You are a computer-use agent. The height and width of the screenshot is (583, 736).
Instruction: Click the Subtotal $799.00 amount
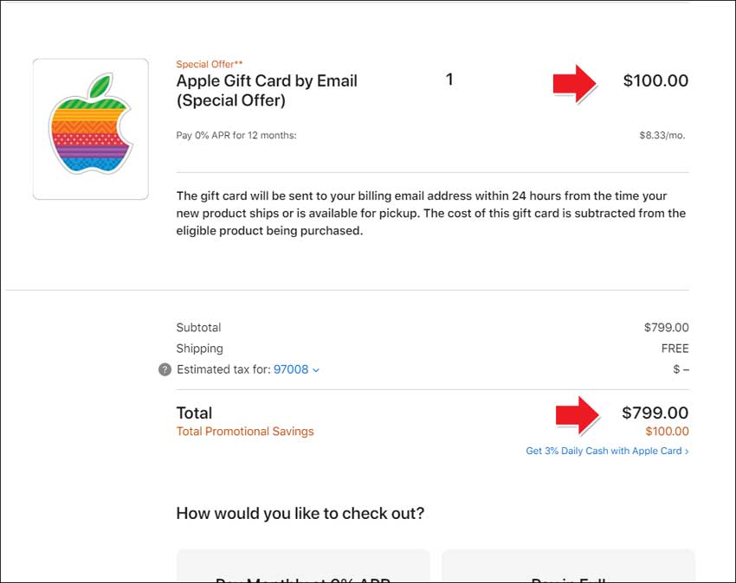click(x=667, y=327)
